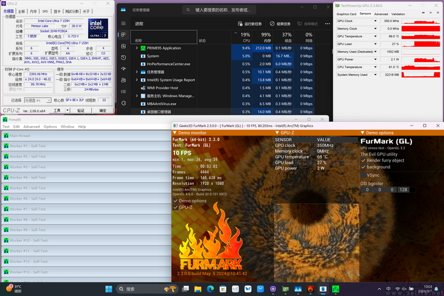Expand the 任务管理器 process row
The height and width of the screenshot is (296, 444).
click(137, 72)
